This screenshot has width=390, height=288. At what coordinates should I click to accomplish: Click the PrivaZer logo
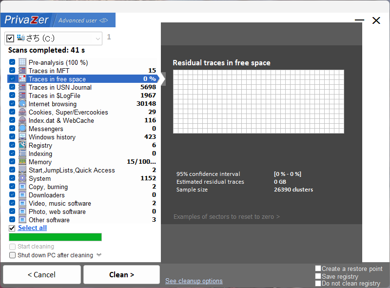click(x=26, y=20)
